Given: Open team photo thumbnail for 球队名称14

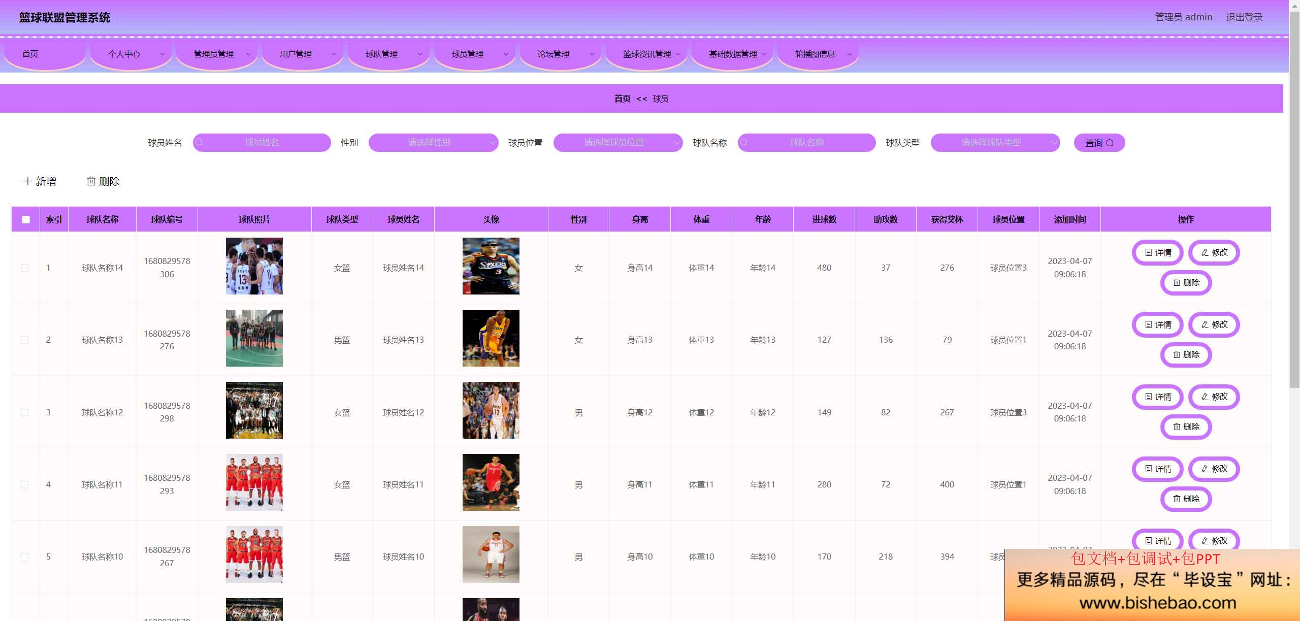Looking at the screenshot, I should (x=254, y=266).
